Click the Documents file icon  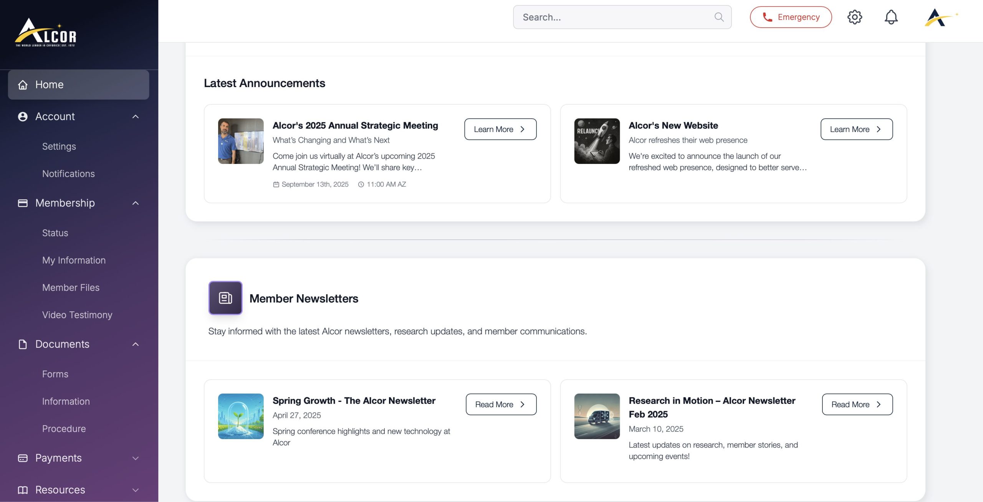(23, 344)
